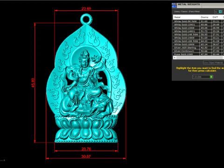Select the White Gold:14KX1 row

click(x=198, y=31)
